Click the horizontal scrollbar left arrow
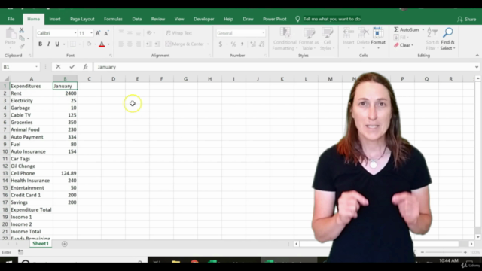The image size is (482, 271). (x=296, y=244)
